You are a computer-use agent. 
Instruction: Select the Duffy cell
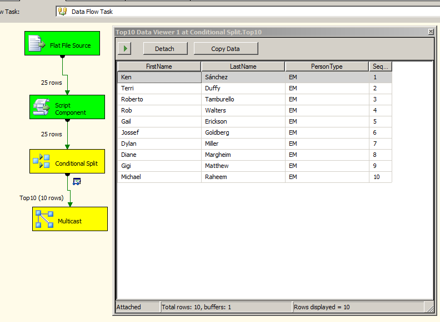[x=243, y=88]
